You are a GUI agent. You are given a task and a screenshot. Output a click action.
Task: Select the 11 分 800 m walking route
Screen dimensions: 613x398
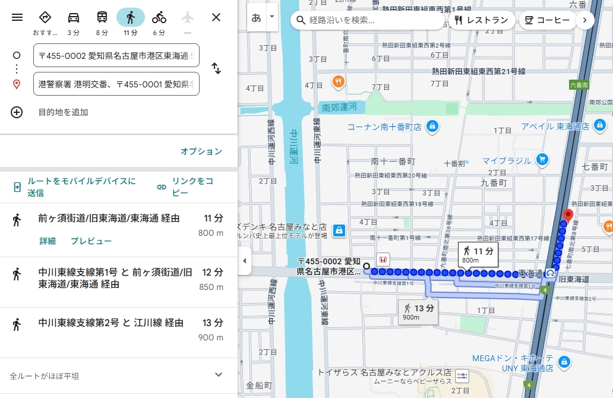(x=119, y=230)
